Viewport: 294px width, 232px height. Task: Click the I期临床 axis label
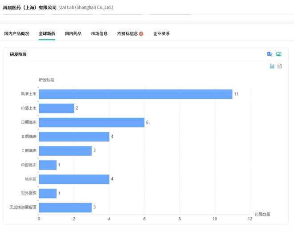click(29, 151)
